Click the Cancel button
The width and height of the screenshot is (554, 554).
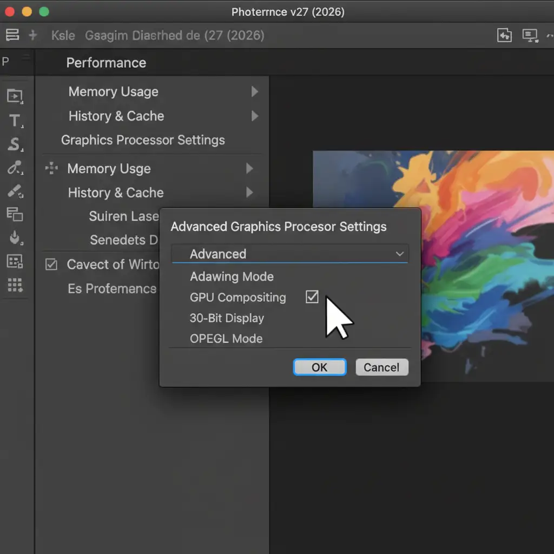click(381, 367)
